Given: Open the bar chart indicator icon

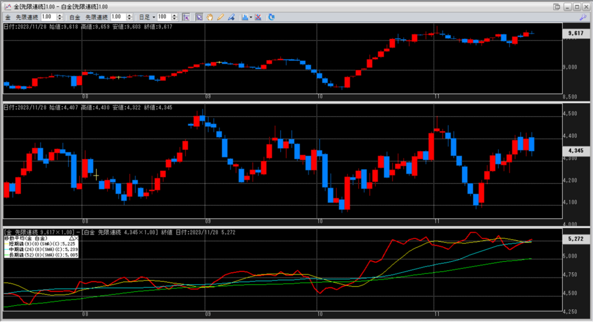Looking at the screenshot, I should 244,17.
